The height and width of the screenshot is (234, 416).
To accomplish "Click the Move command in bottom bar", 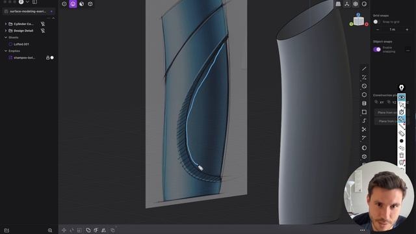I will click(x=64, y=230).
